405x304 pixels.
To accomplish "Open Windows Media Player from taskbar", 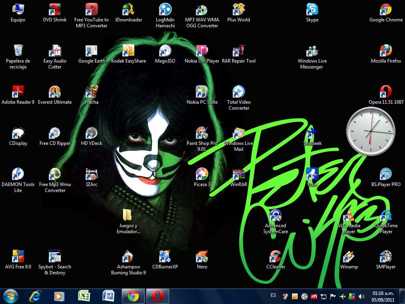I will pyautogui.click(x=59, y=296).
